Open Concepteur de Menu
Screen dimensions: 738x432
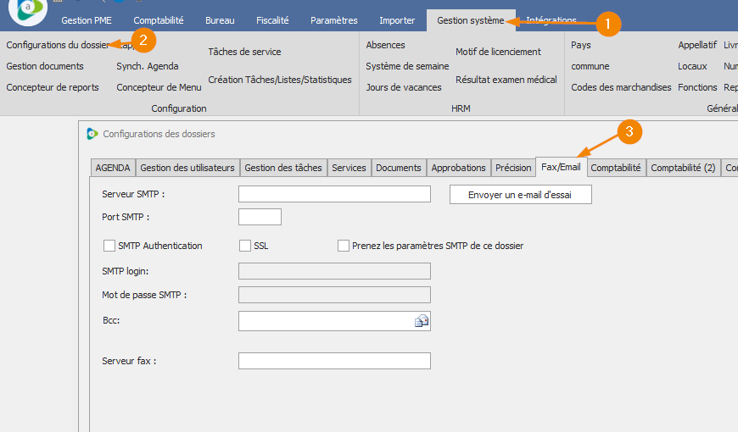click(159, 87)
